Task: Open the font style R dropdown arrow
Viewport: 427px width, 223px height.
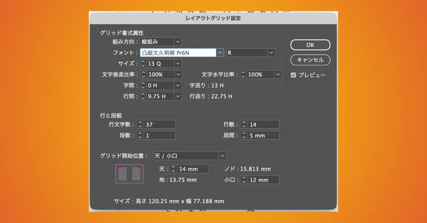Action: point(272,53)
